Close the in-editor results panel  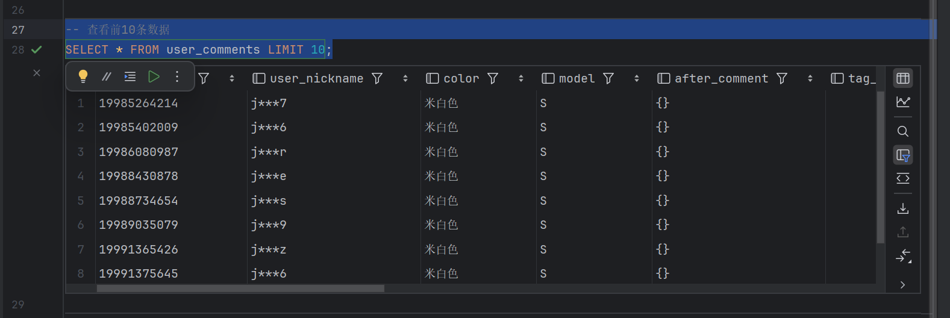click(37, 73)
